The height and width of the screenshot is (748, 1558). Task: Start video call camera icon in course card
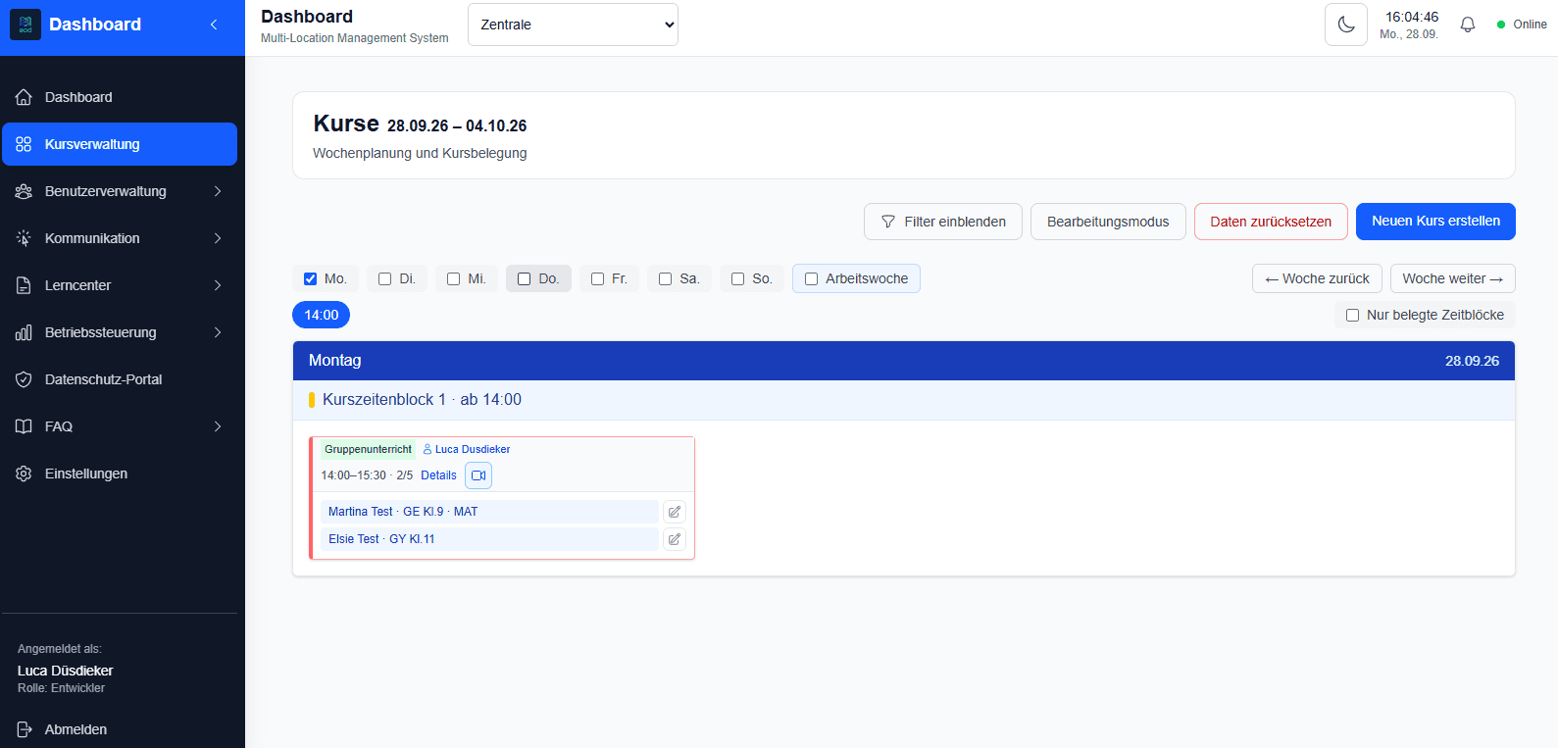[x=478, y=475]
